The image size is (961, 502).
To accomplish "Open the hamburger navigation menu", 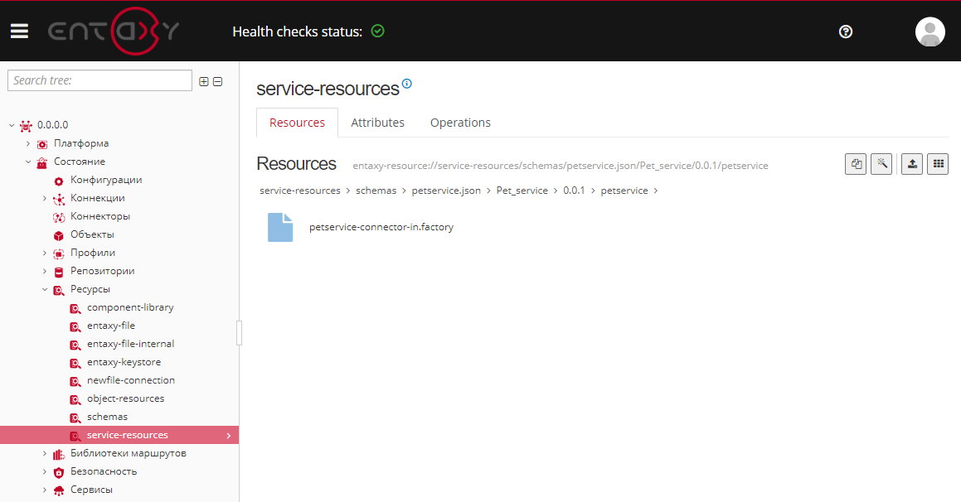I will coord(19,31).
